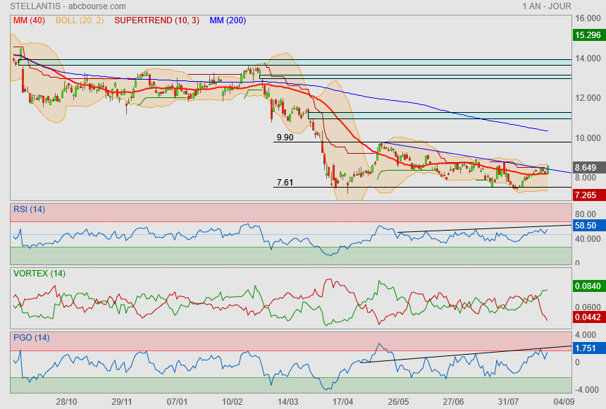Click the VORTEX (14) panel label
Image resolution: width=606 pixels, height=409 pixels.
(39, 274)
